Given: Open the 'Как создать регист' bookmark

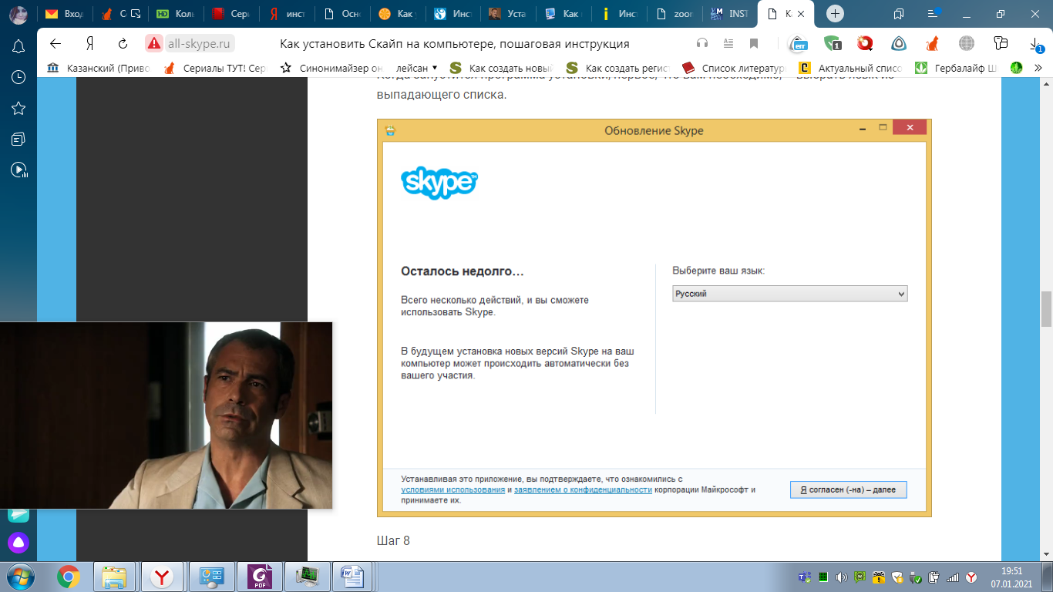Looking at the screenshot, I should click(x=617, y=68).
